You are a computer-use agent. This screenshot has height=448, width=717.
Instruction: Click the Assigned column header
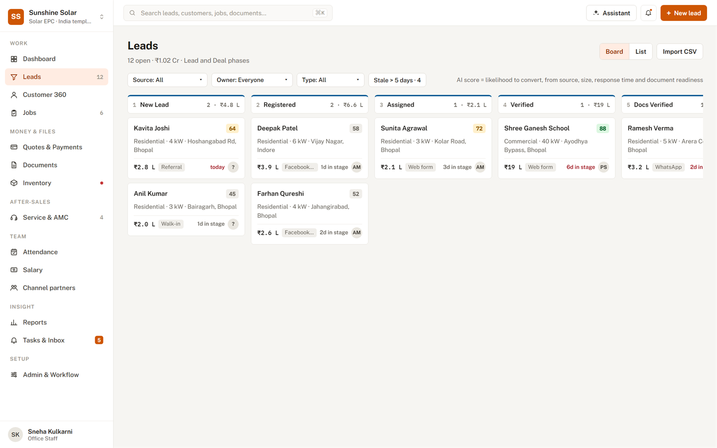[433, 105]
